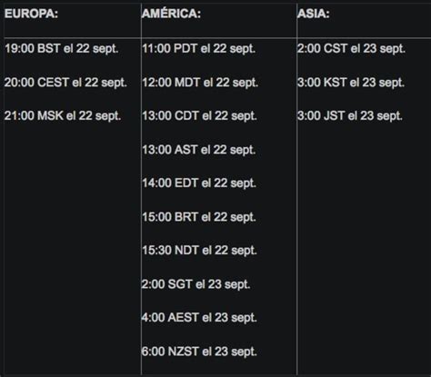This screenshot has width=431, height=377.
Task: Select the EUROPA column header
Action: 31,14
